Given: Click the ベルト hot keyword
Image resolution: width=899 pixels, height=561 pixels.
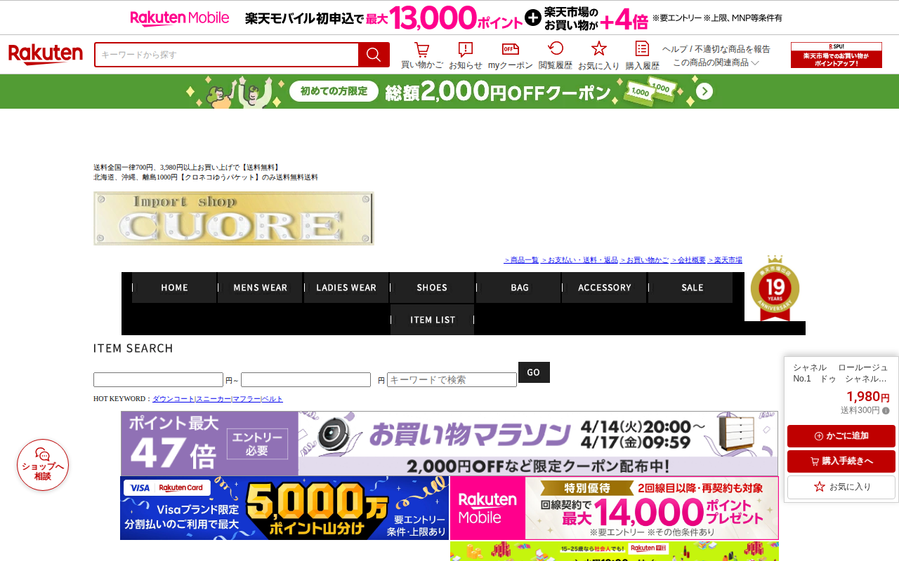Looking at the screenshot, I should click(273, 399).
